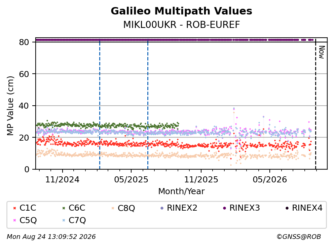Click the 05/2026 x-axis tick label
This screenshot has width=334, height=247.
click(x=270, y=180)
